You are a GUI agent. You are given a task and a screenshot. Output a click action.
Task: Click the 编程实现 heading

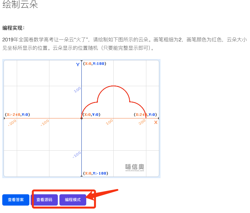[x=13, y=28]
